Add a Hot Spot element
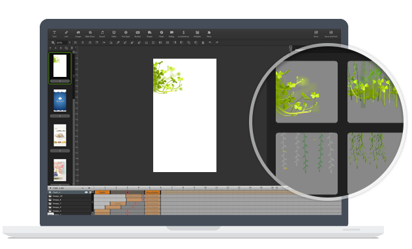 [126, 34]
